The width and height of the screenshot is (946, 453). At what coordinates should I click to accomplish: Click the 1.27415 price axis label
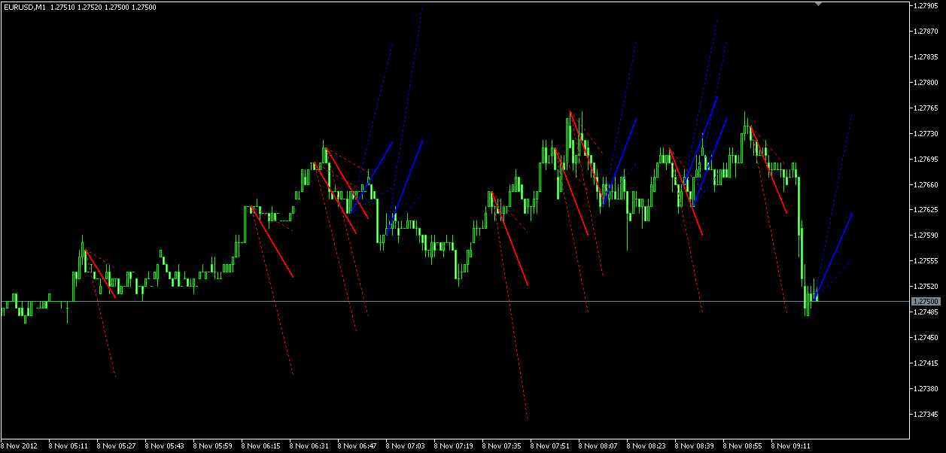pos(926,363)
